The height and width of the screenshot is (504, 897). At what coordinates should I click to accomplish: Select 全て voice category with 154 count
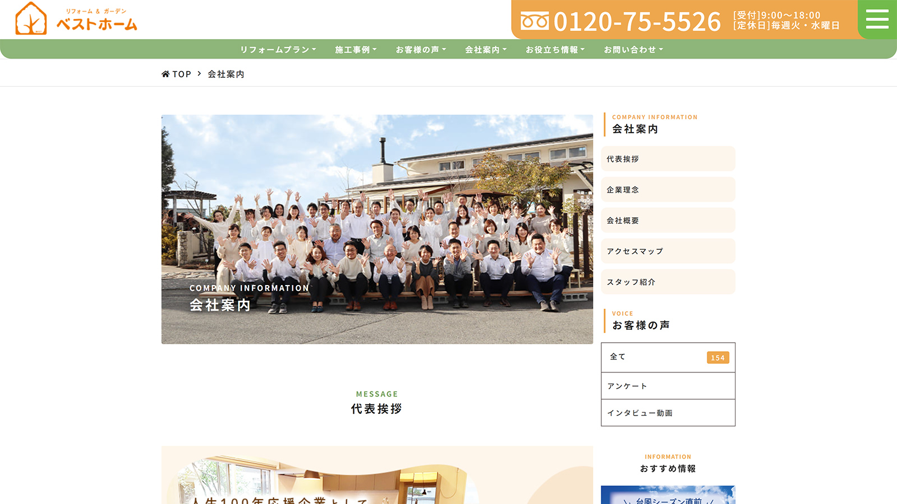(x=668, y=357)
